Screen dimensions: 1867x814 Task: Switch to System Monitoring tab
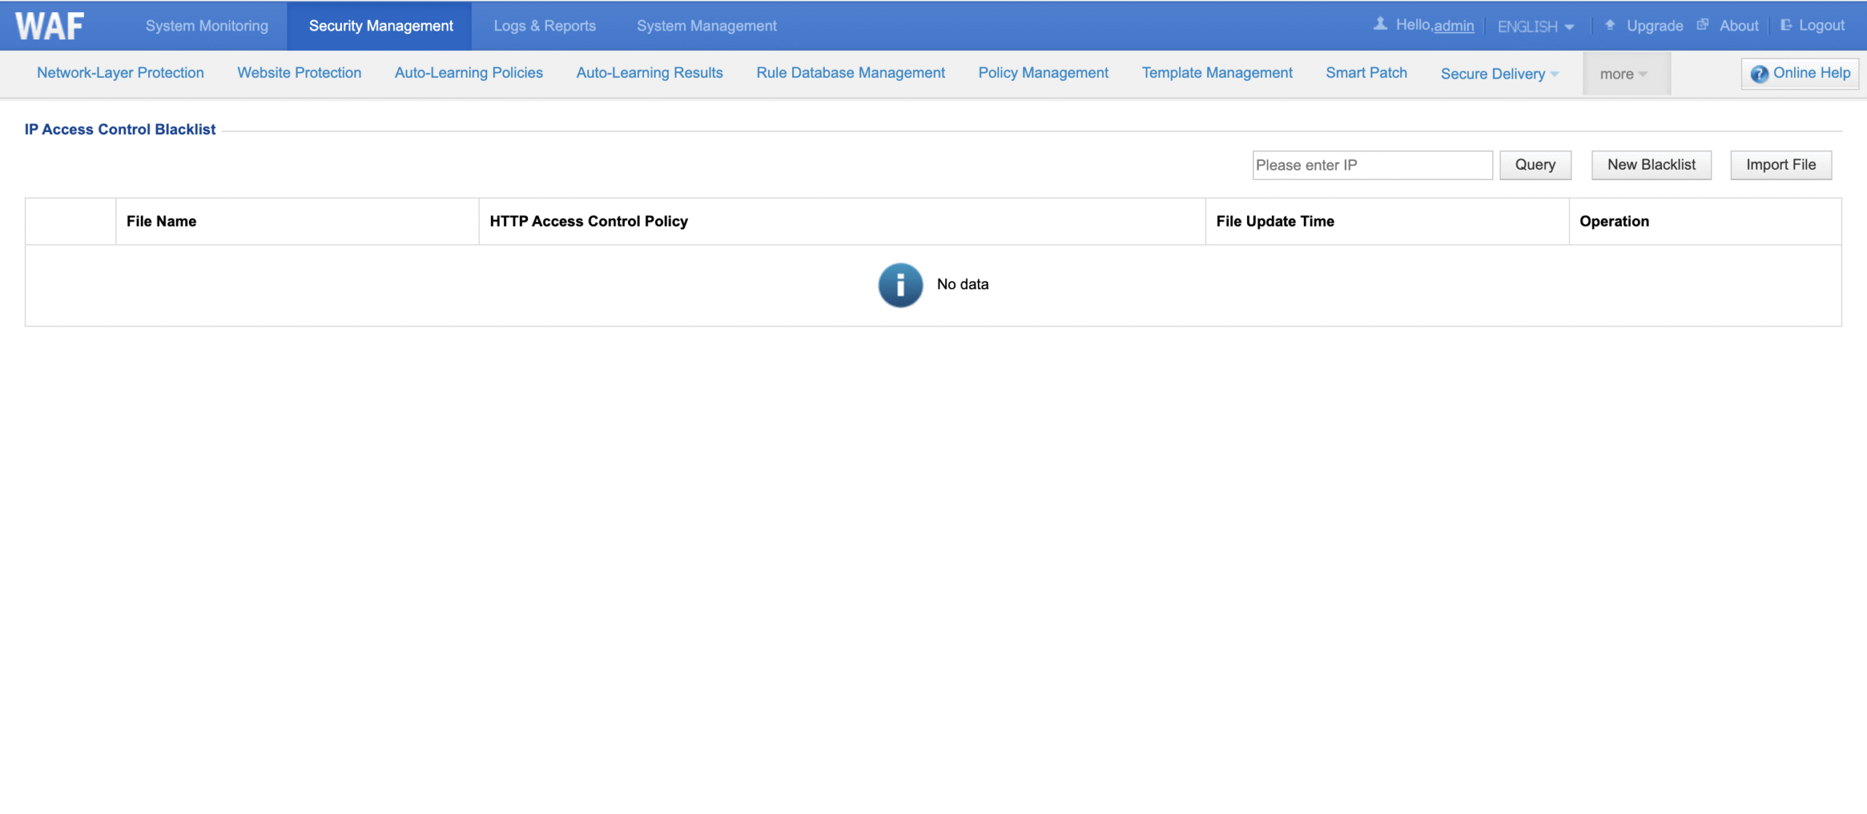[x=206, y=26]
